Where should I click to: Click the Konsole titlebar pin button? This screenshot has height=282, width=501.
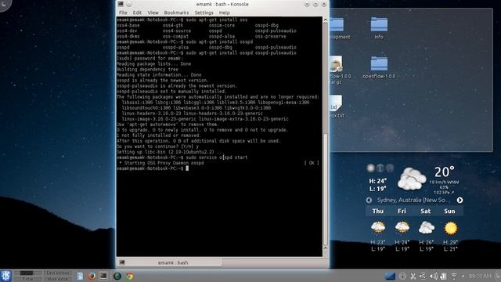[x=128, y=4]
